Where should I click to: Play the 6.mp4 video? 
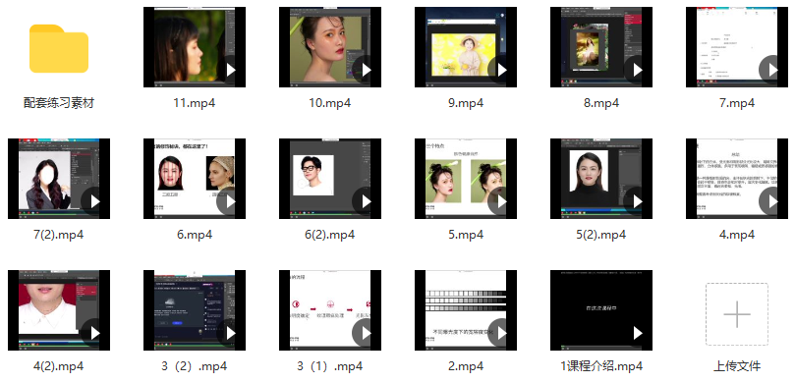click(231, 201)
